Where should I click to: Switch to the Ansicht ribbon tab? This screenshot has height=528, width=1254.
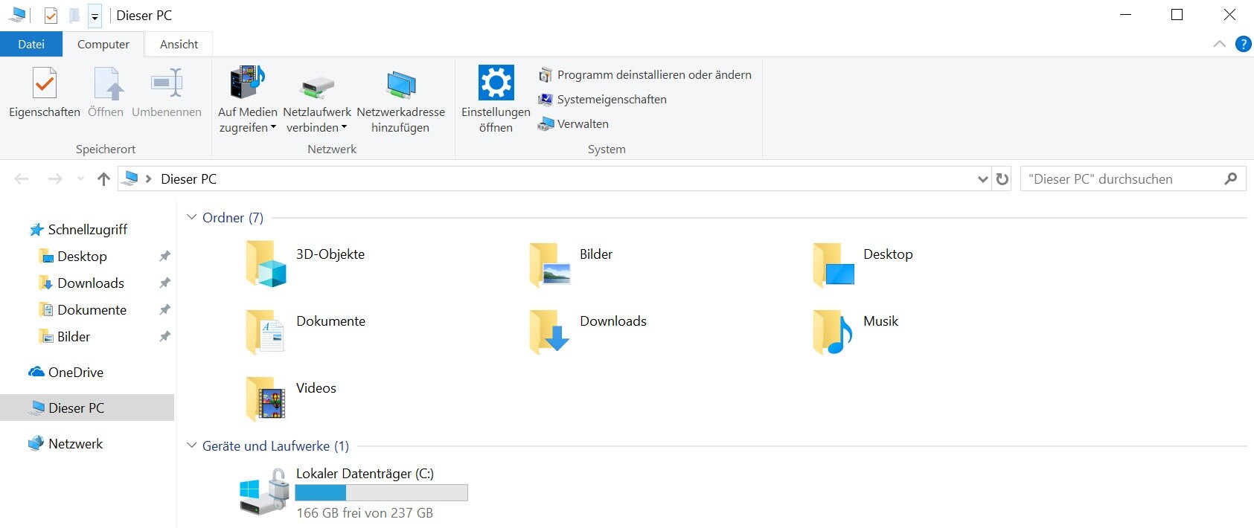point(179,45)
